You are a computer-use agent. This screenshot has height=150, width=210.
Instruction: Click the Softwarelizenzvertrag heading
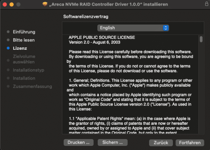[86, 16]
